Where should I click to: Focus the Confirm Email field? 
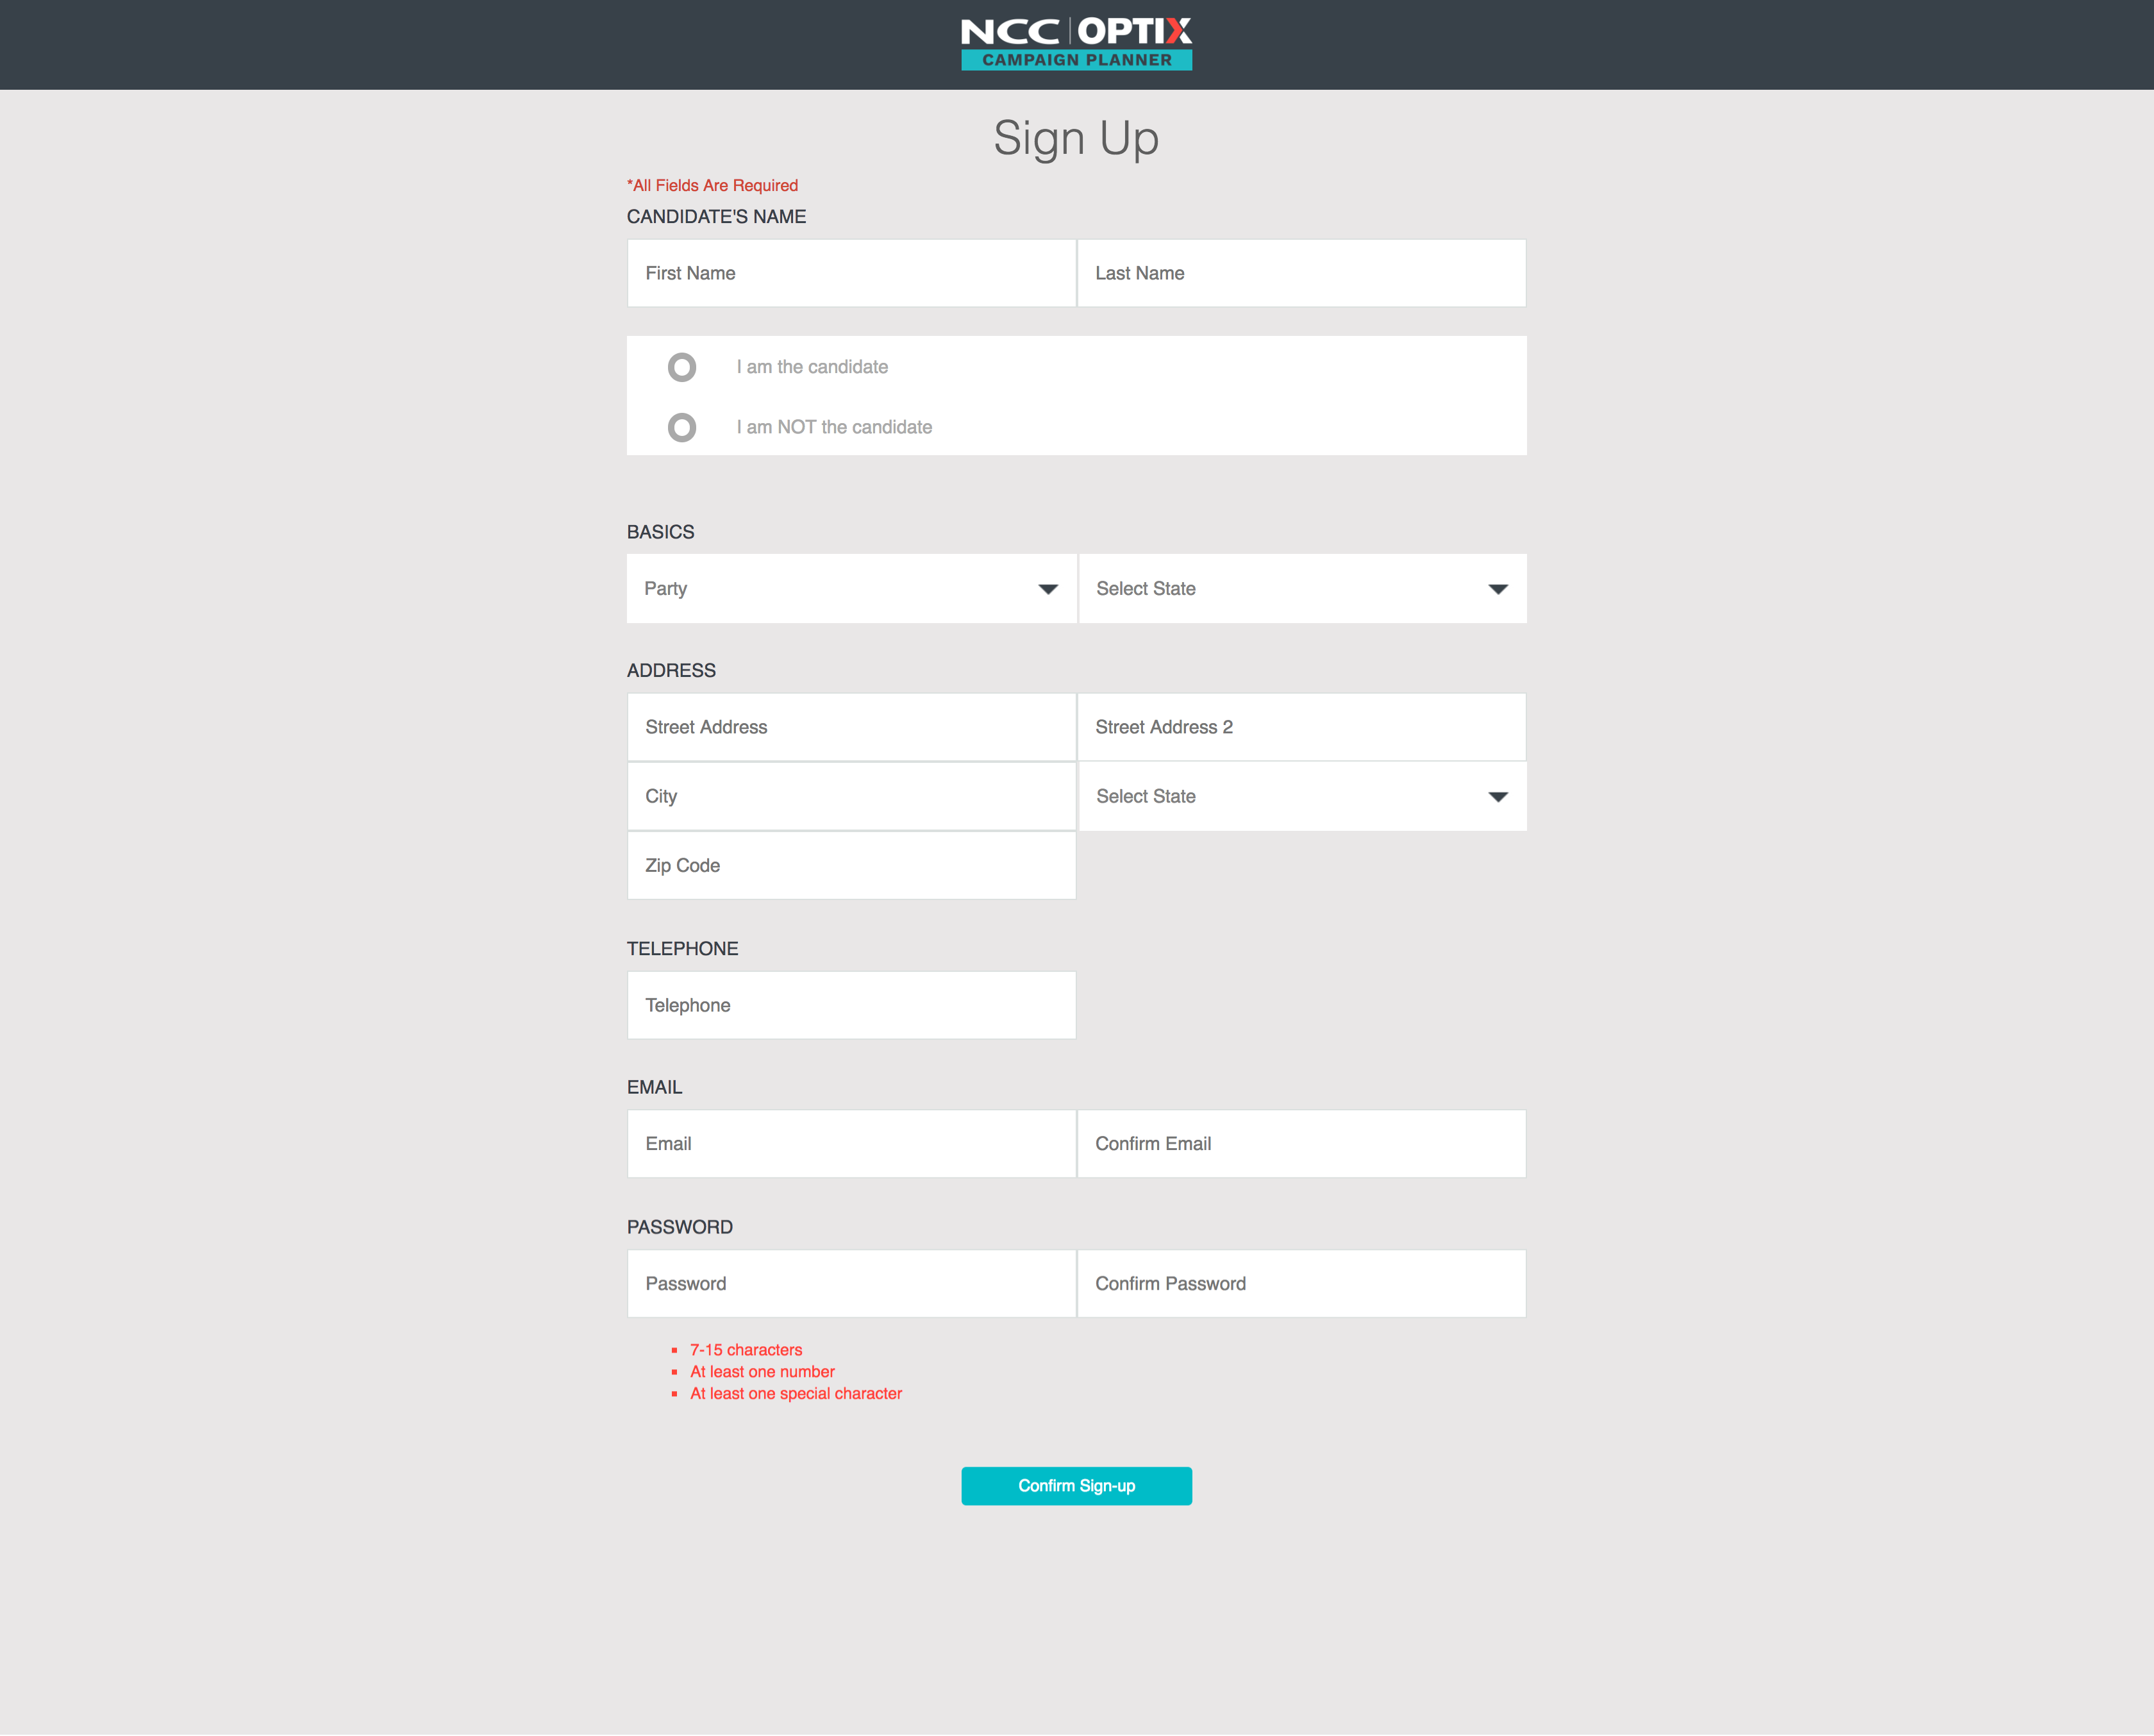(x=1301, y=1143)
